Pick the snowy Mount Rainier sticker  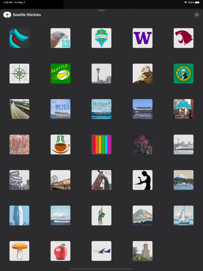coord(142,216)
